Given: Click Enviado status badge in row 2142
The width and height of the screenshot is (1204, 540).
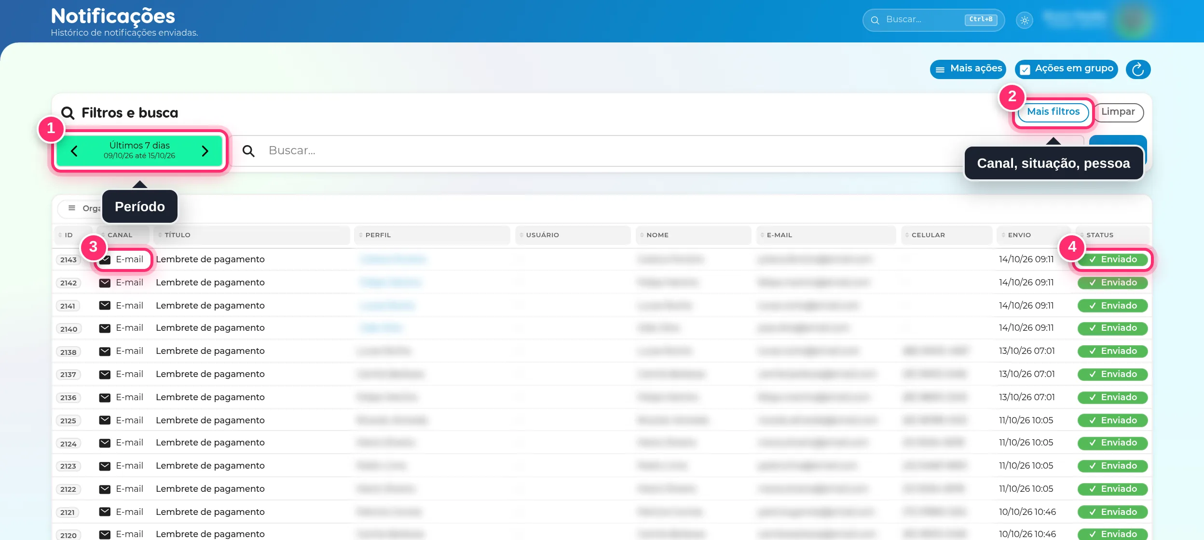Looking at the screenshot, I should (1112, 283).
